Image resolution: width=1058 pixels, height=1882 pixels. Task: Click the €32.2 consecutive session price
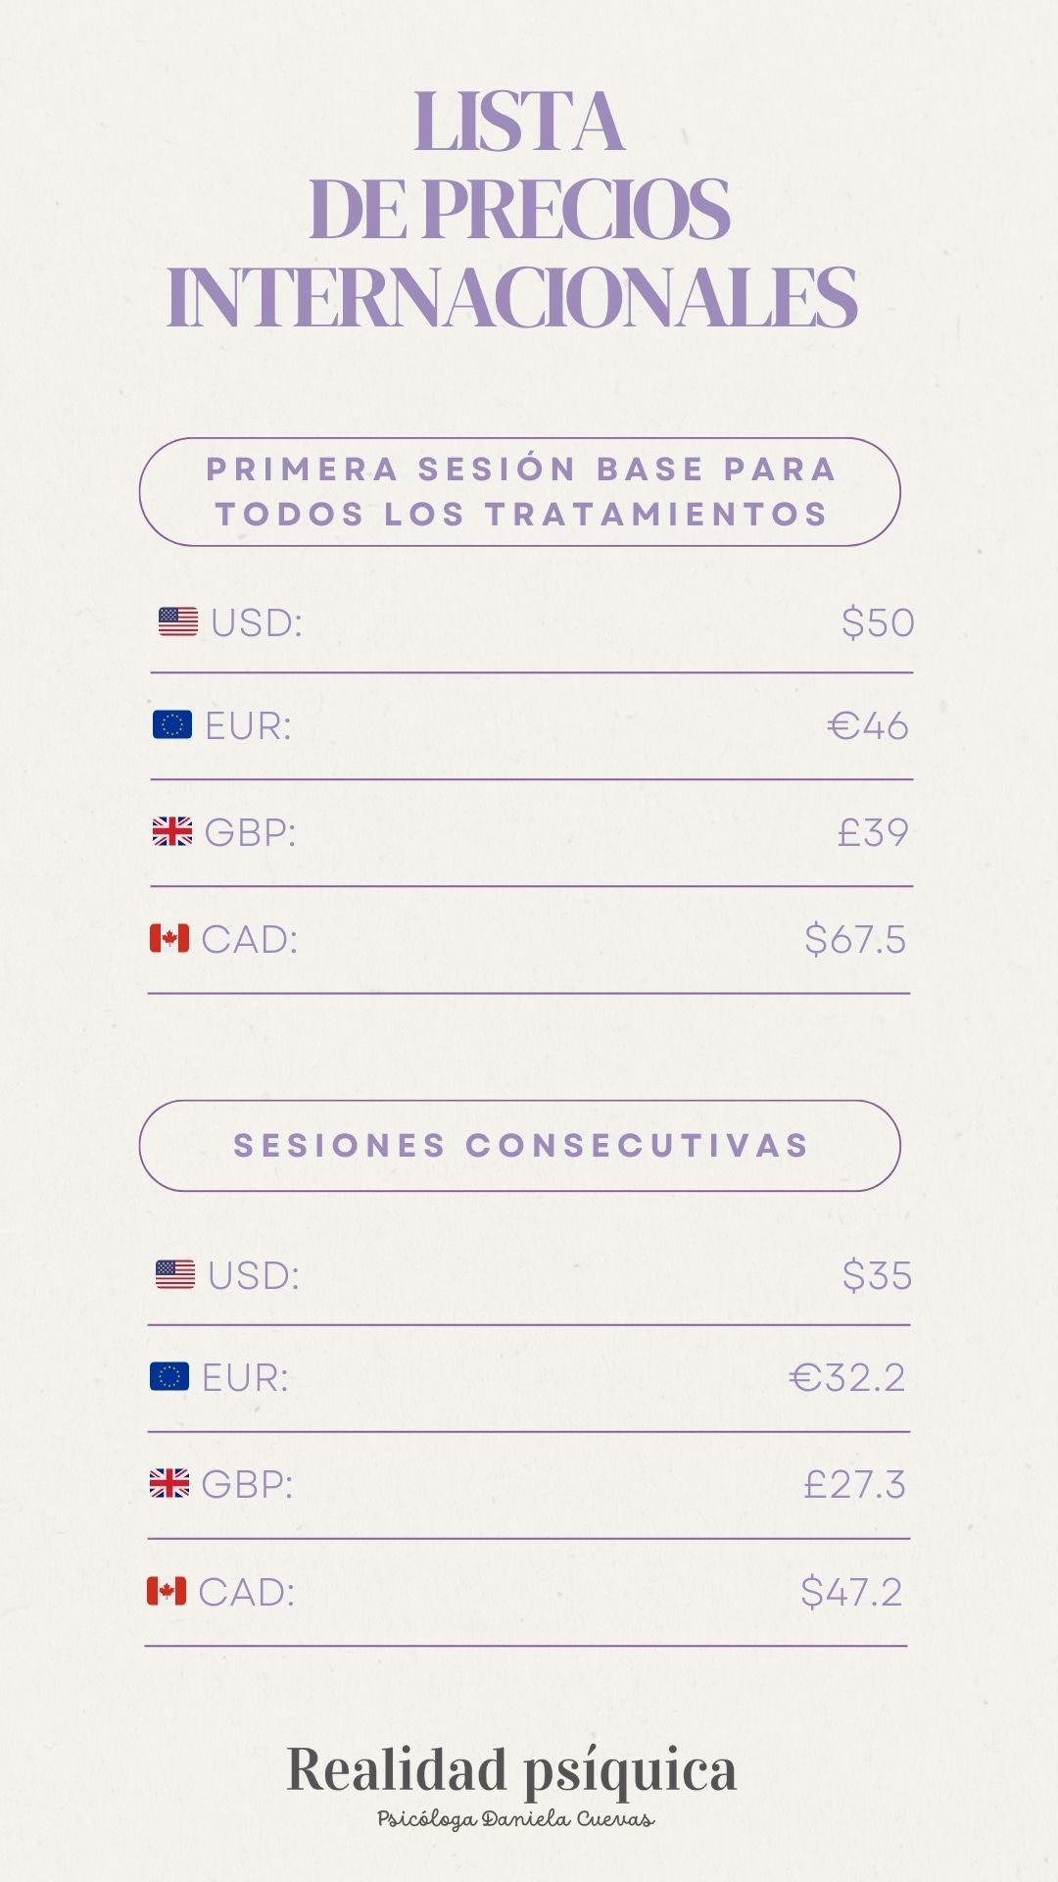click(x=846, y=1377)
